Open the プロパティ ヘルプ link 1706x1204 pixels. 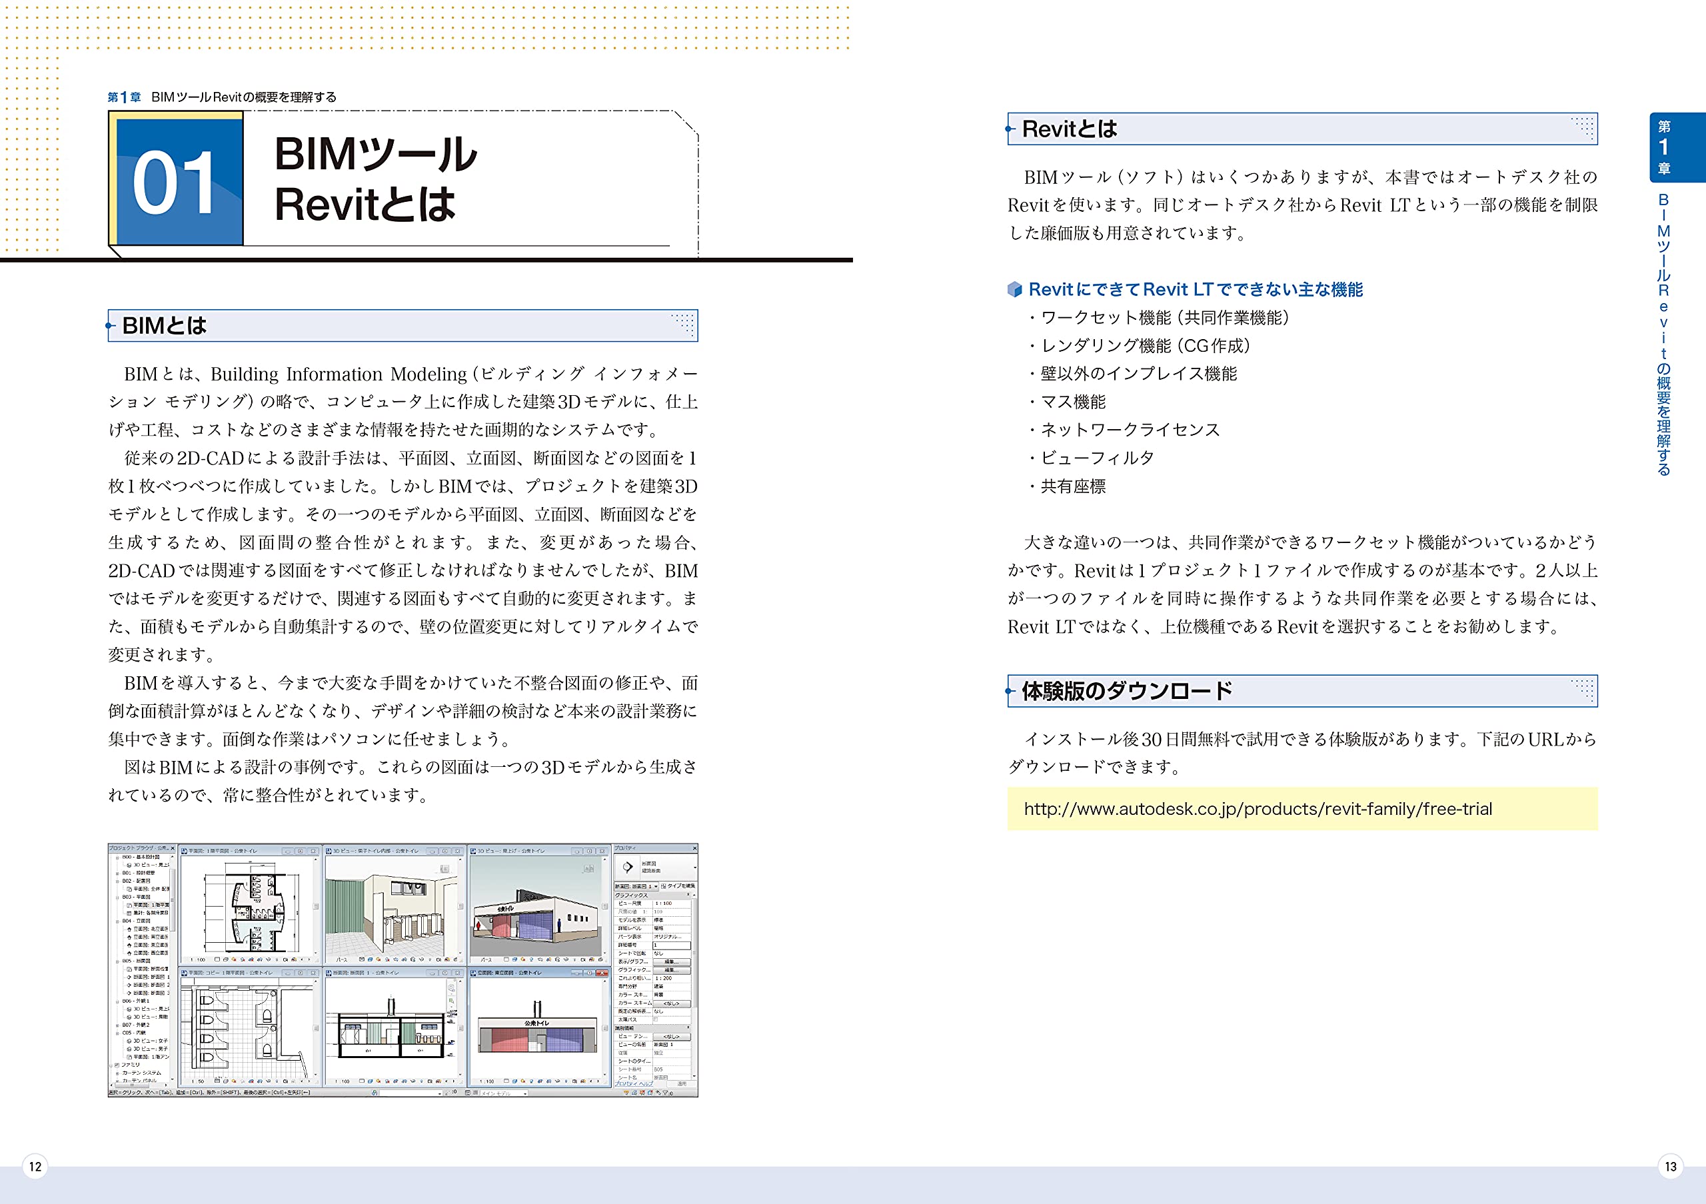click(633, 1083)
